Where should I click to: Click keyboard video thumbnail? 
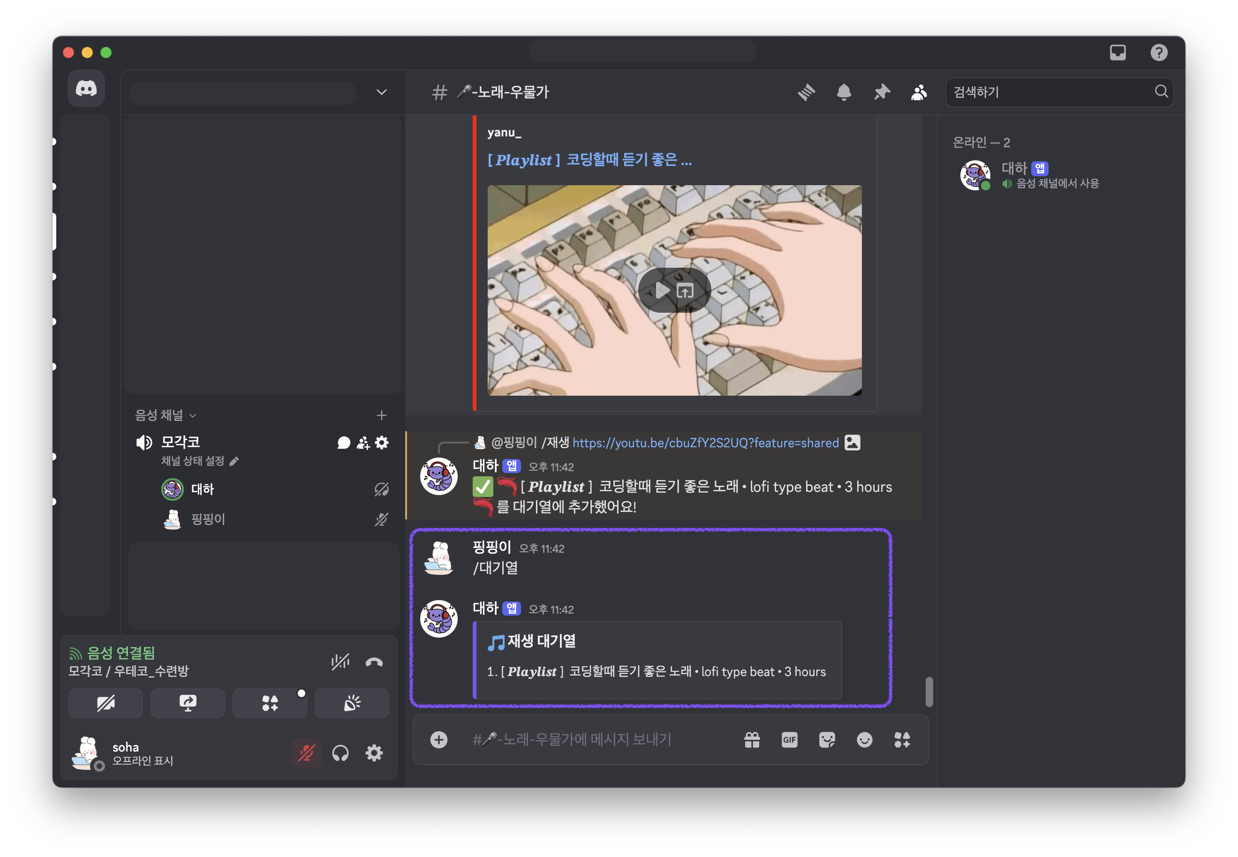[x=675, y=291]
